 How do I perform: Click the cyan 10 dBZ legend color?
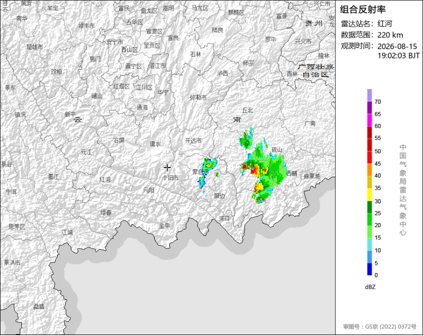369,245
